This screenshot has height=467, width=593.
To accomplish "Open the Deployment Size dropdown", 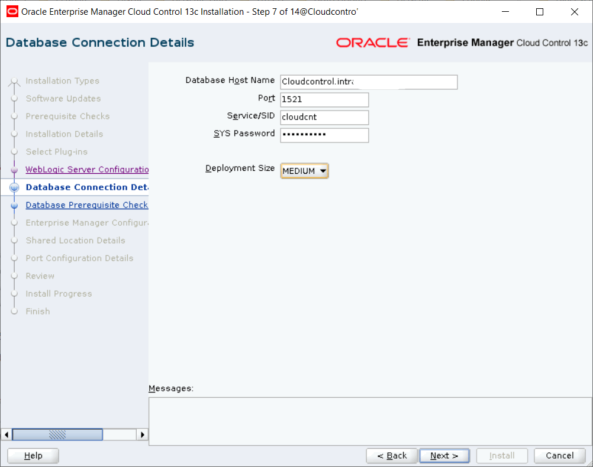I will click(x=304, y=171).
